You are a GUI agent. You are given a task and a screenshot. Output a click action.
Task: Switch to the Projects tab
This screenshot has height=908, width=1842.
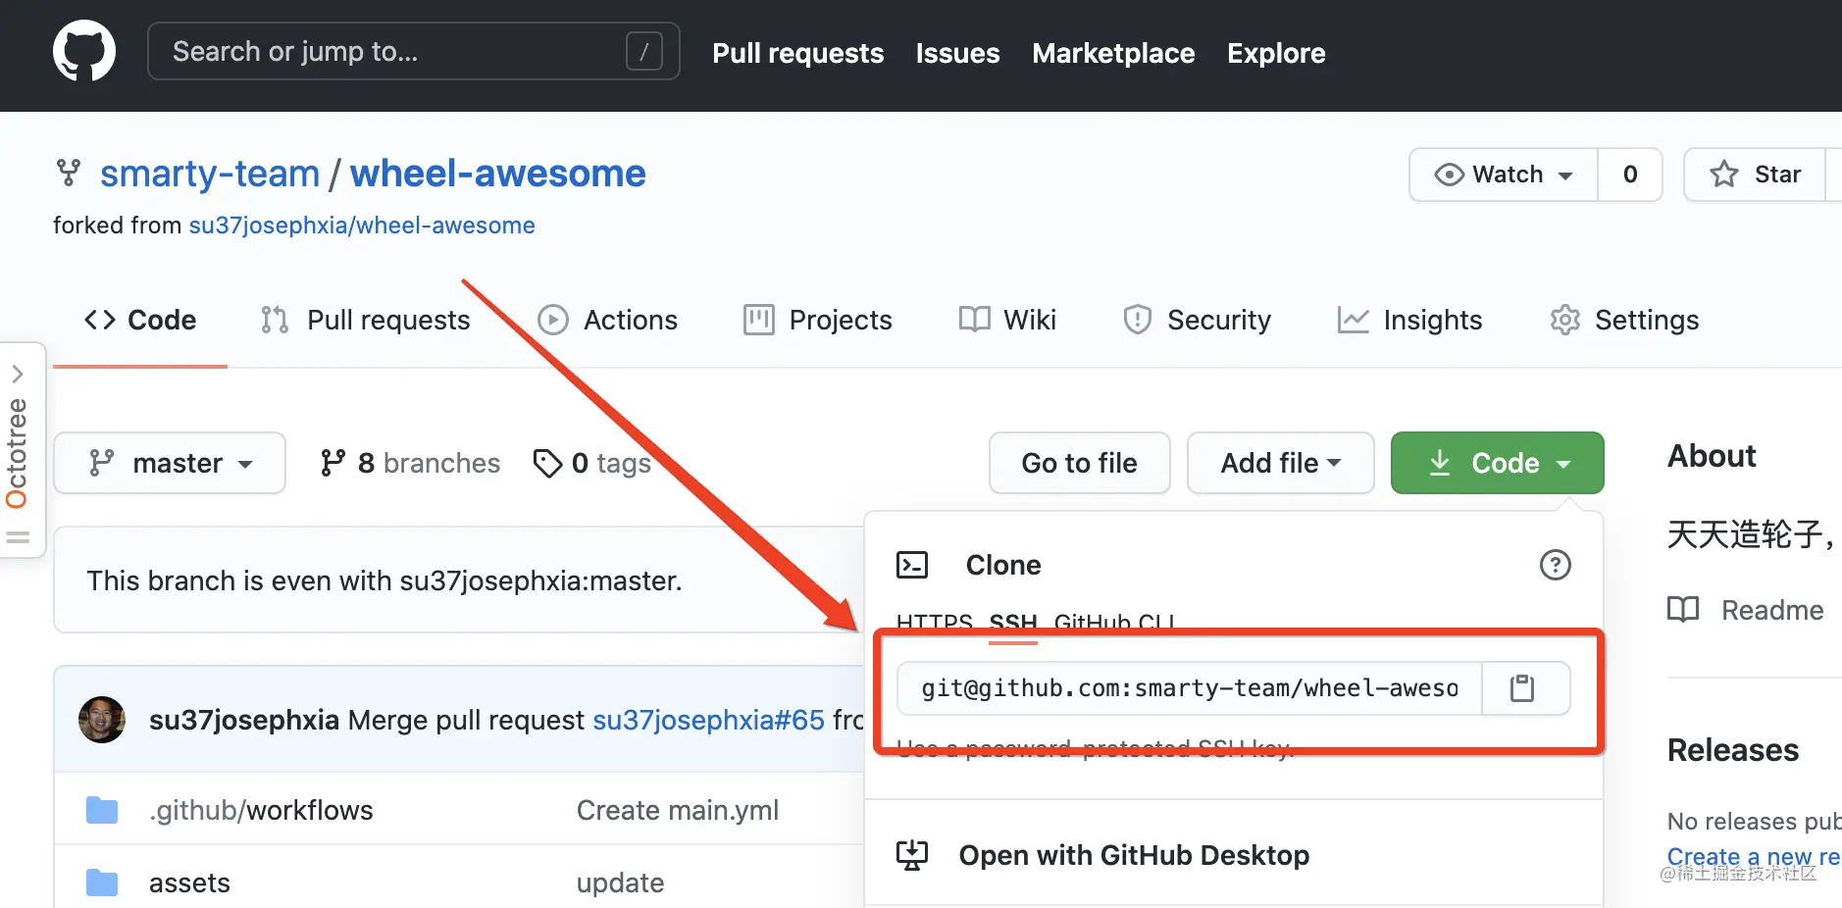coord(817,320)
